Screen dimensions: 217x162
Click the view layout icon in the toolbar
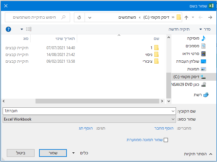[28, 29]
